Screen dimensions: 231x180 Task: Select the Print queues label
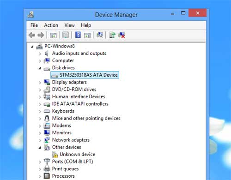pyautogui.click(x=65, y=169)
